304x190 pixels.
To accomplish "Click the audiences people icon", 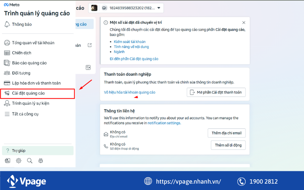I will tap(7, 73).
